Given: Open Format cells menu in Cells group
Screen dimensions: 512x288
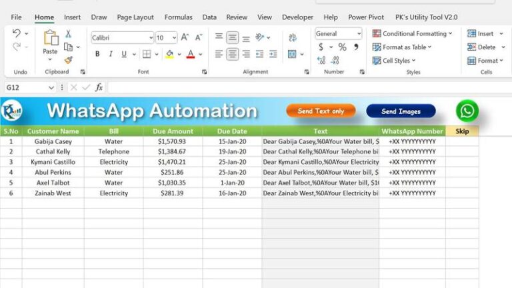Looking at the screenshot, I should point(485,61).
